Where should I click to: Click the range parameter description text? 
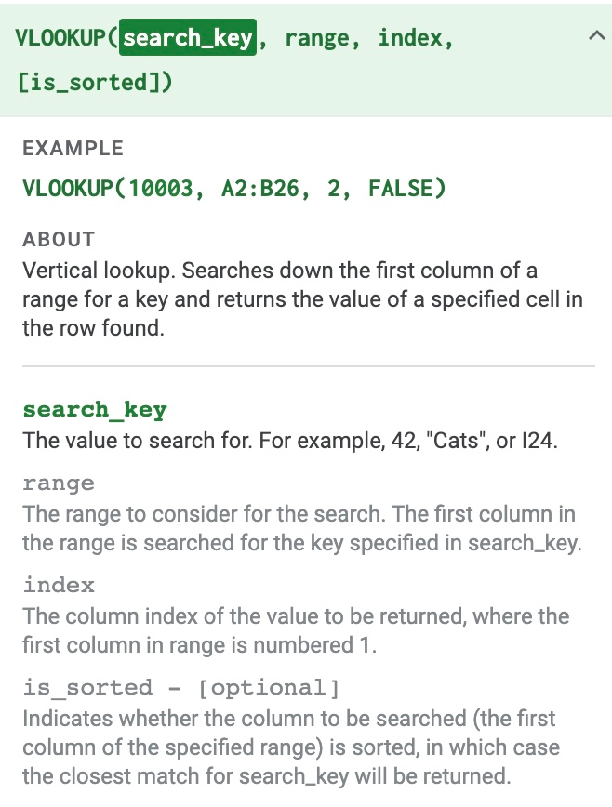(x=301, y=528)
